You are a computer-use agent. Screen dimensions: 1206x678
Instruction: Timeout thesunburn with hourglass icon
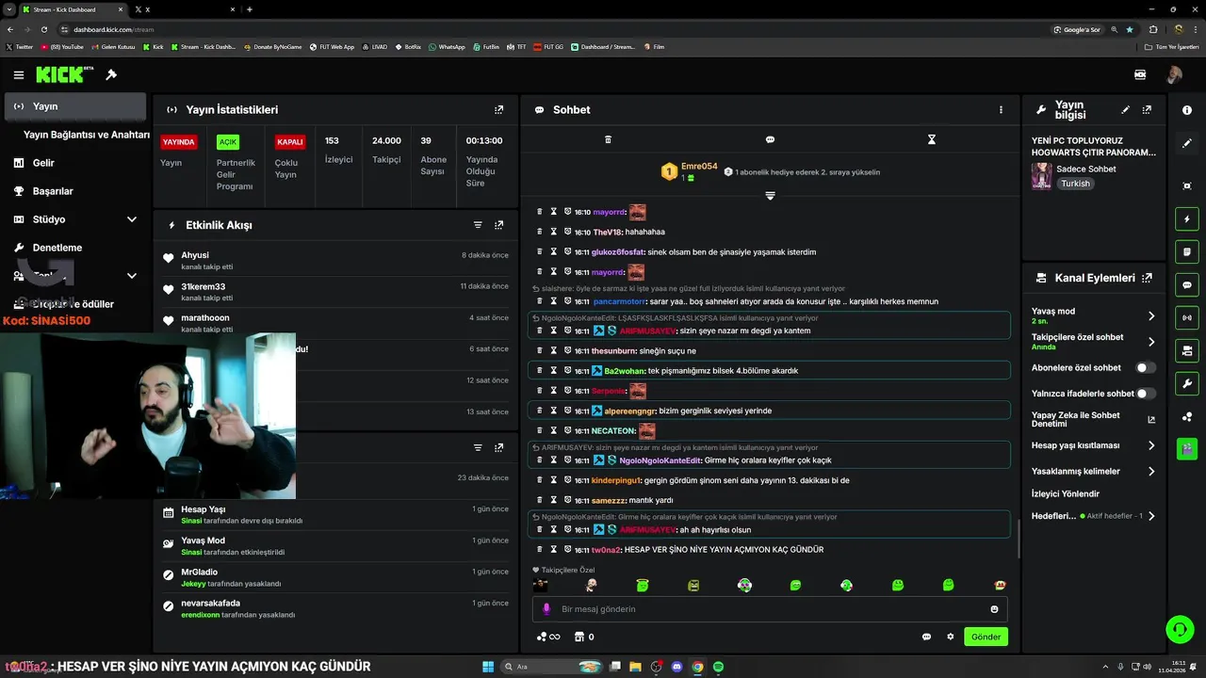click(x=554, y=350)
